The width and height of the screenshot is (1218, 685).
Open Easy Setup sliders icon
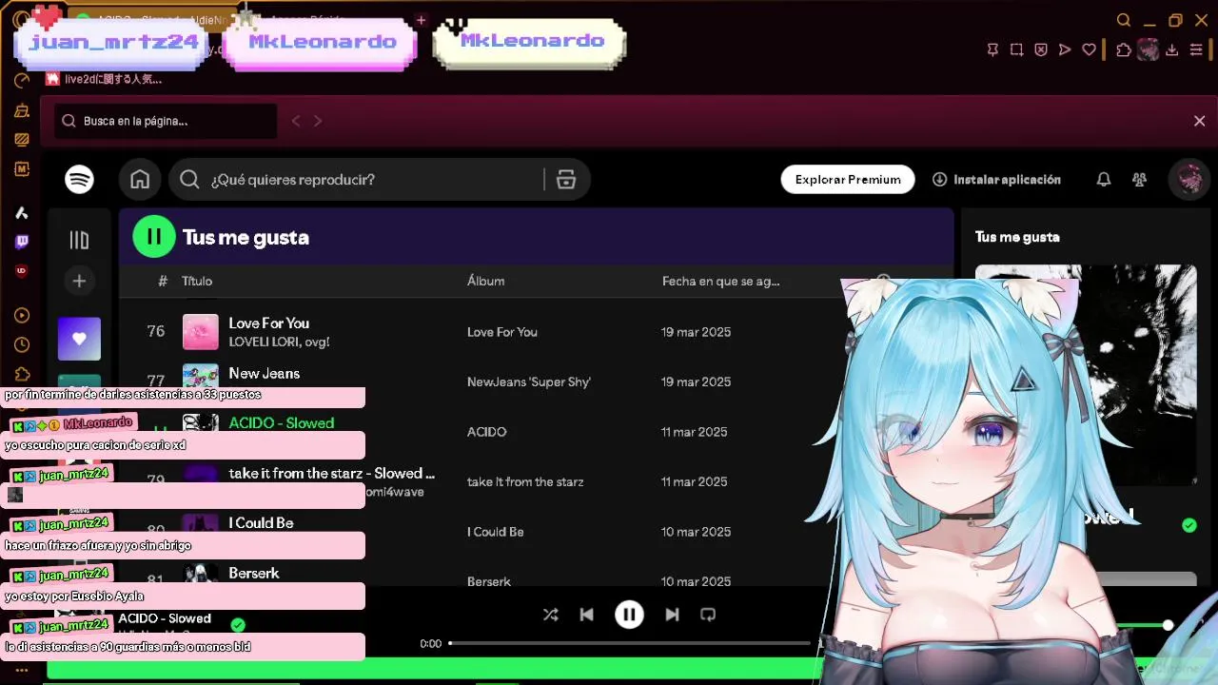pos(1196,49)
